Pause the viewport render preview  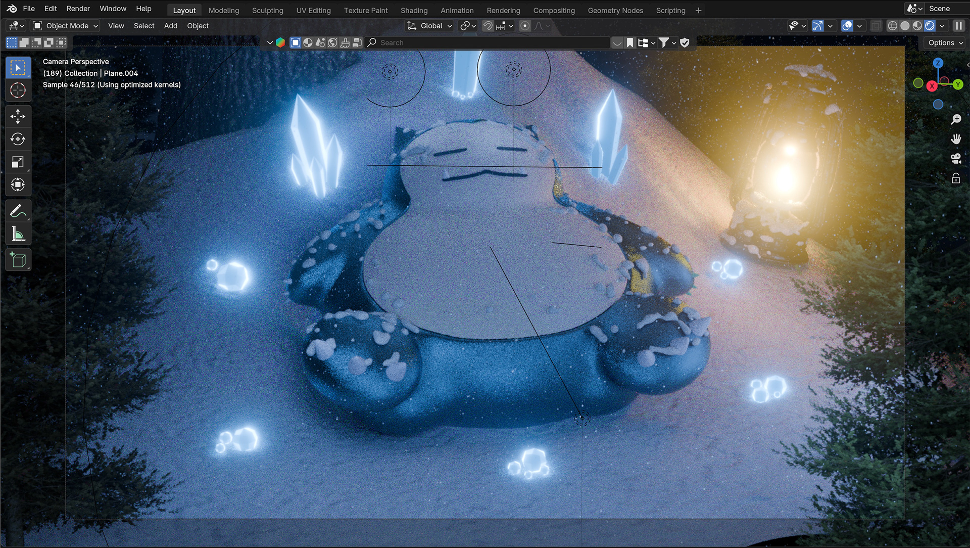(958, 26)
